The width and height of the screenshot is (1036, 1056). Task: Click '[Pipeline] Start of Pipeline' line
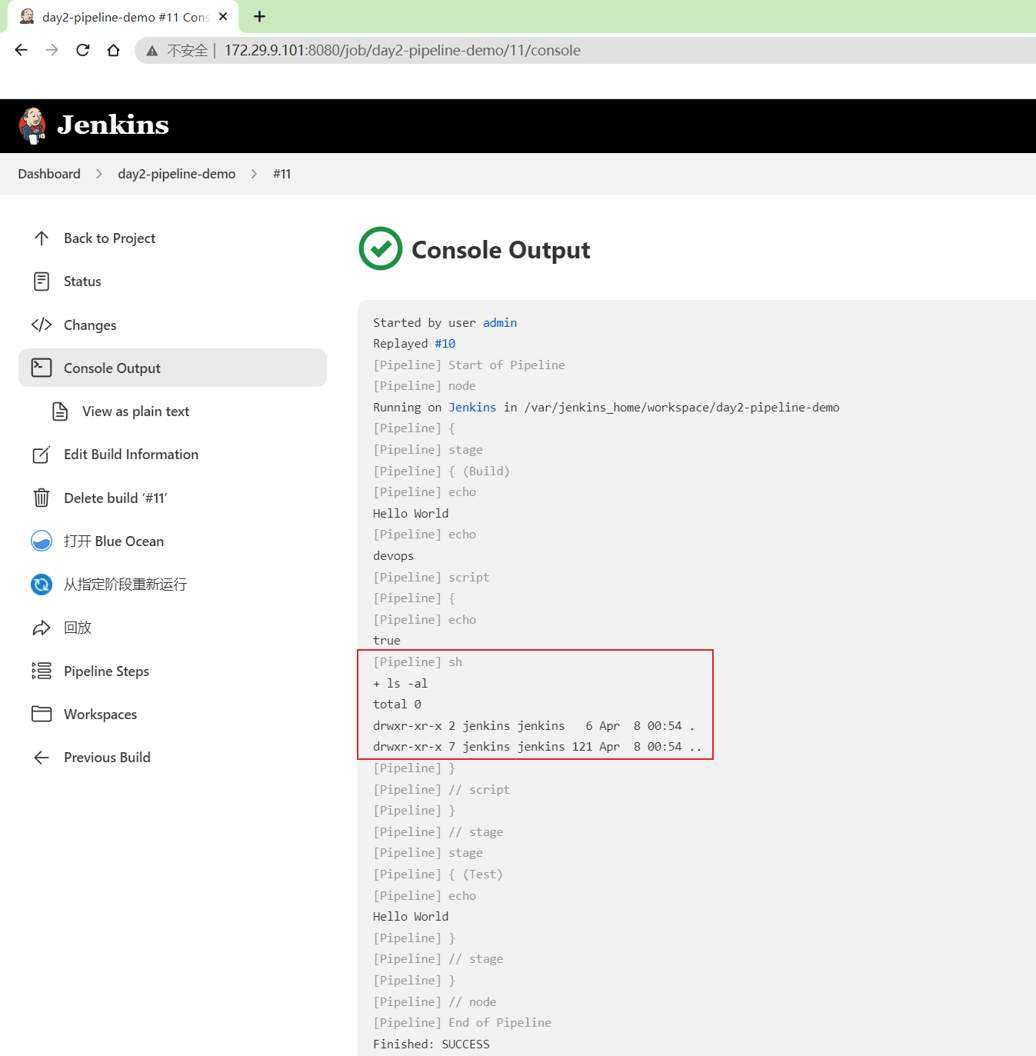pyautogui.click(x=469, y=365)
